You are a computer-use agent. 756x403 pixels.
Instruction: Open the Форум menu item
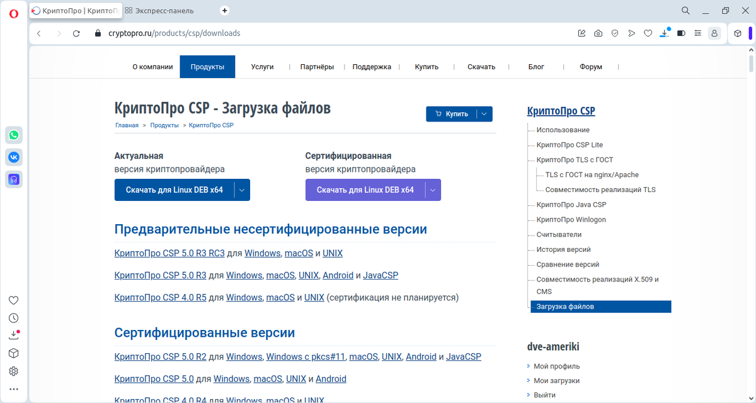(591, 67)
